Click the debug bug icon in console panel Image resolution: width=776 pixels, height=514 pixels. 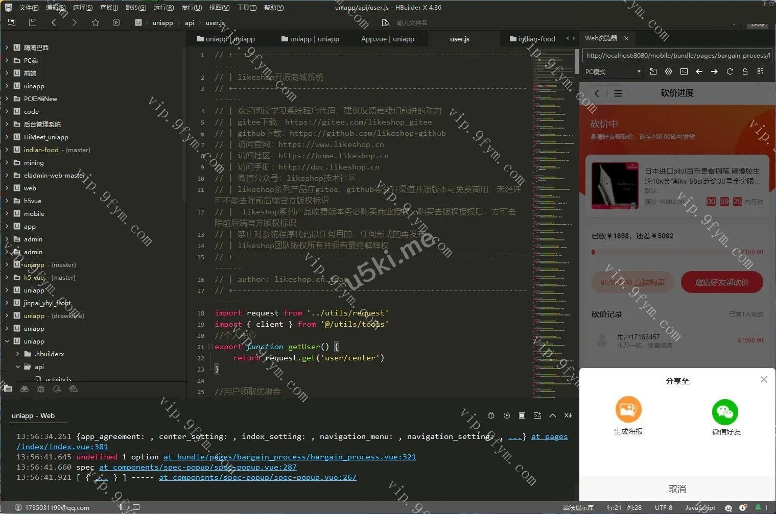[x=491, y=415]
